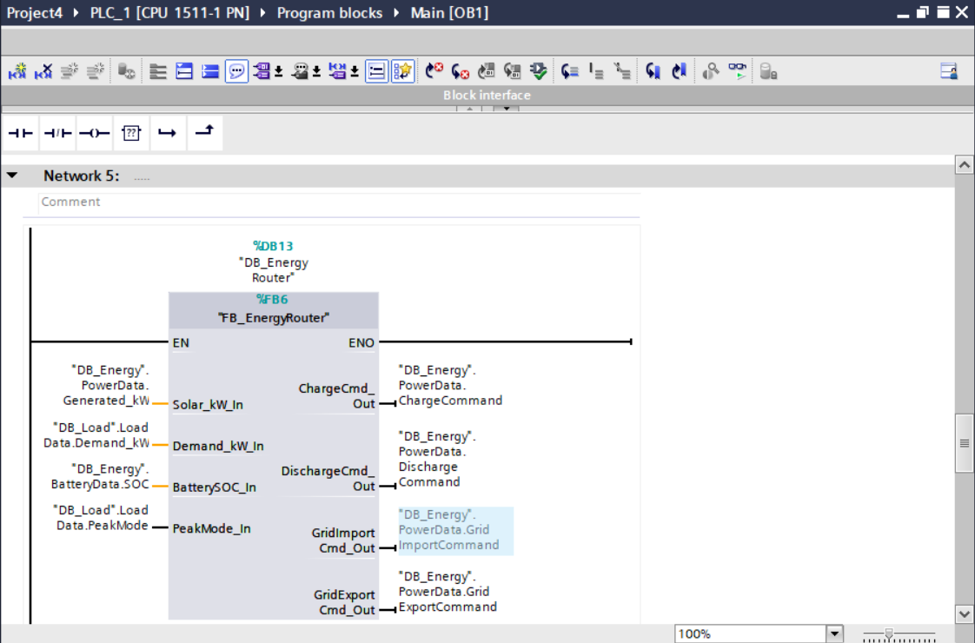The width and height of the screenshot is (975, 643).
Task: Insert an output coil element
Action: [x=94, y=132]
